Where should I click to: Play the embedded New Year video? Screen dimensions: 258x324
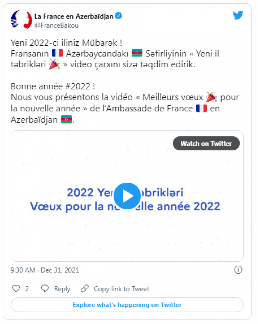click(127, 196)
